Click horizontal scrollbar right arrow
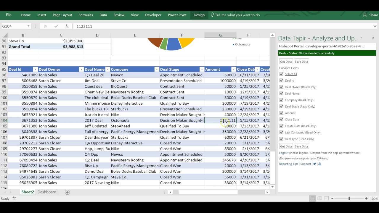379x213 pixels. [267, 192]
